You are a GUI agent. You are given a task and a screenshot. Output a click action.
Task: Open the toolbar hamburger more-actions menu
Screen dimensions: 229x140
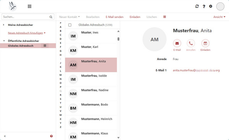[x=164, y=17]
